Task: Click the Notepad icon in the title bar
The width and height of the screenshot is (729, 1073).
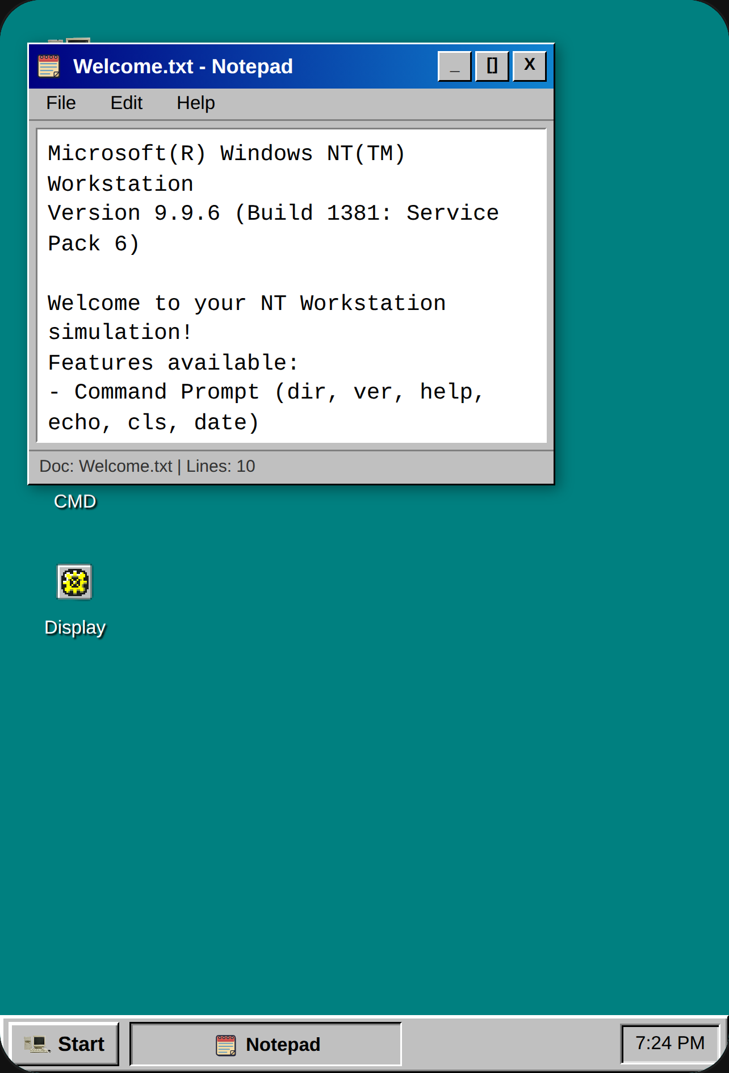Action: tap(49, 66)
